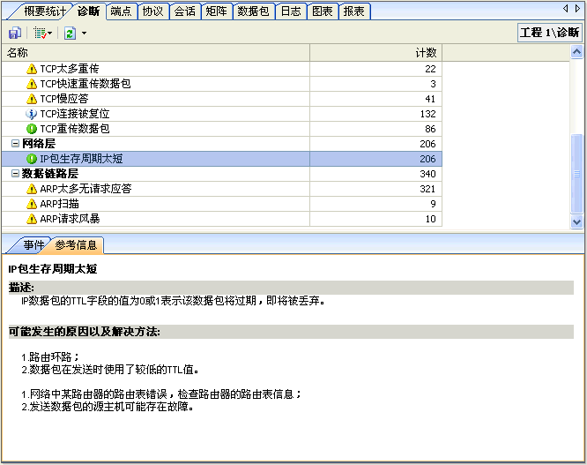
Task: Click the save diagnosis toolbar icon
Action: point(15,33)
